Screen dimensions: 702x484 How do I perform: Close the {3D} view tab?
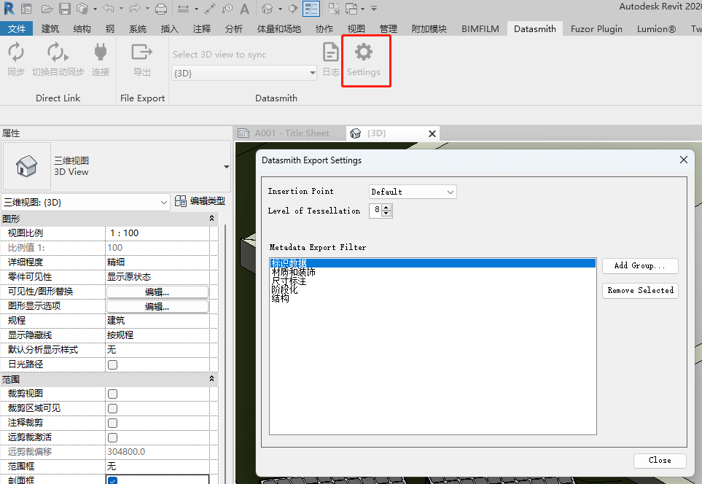point(432,133)
